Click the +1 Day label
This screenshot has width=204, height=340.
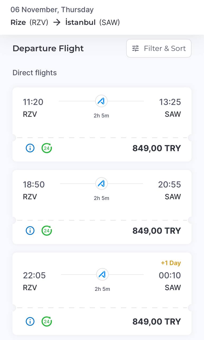point(171,263)
